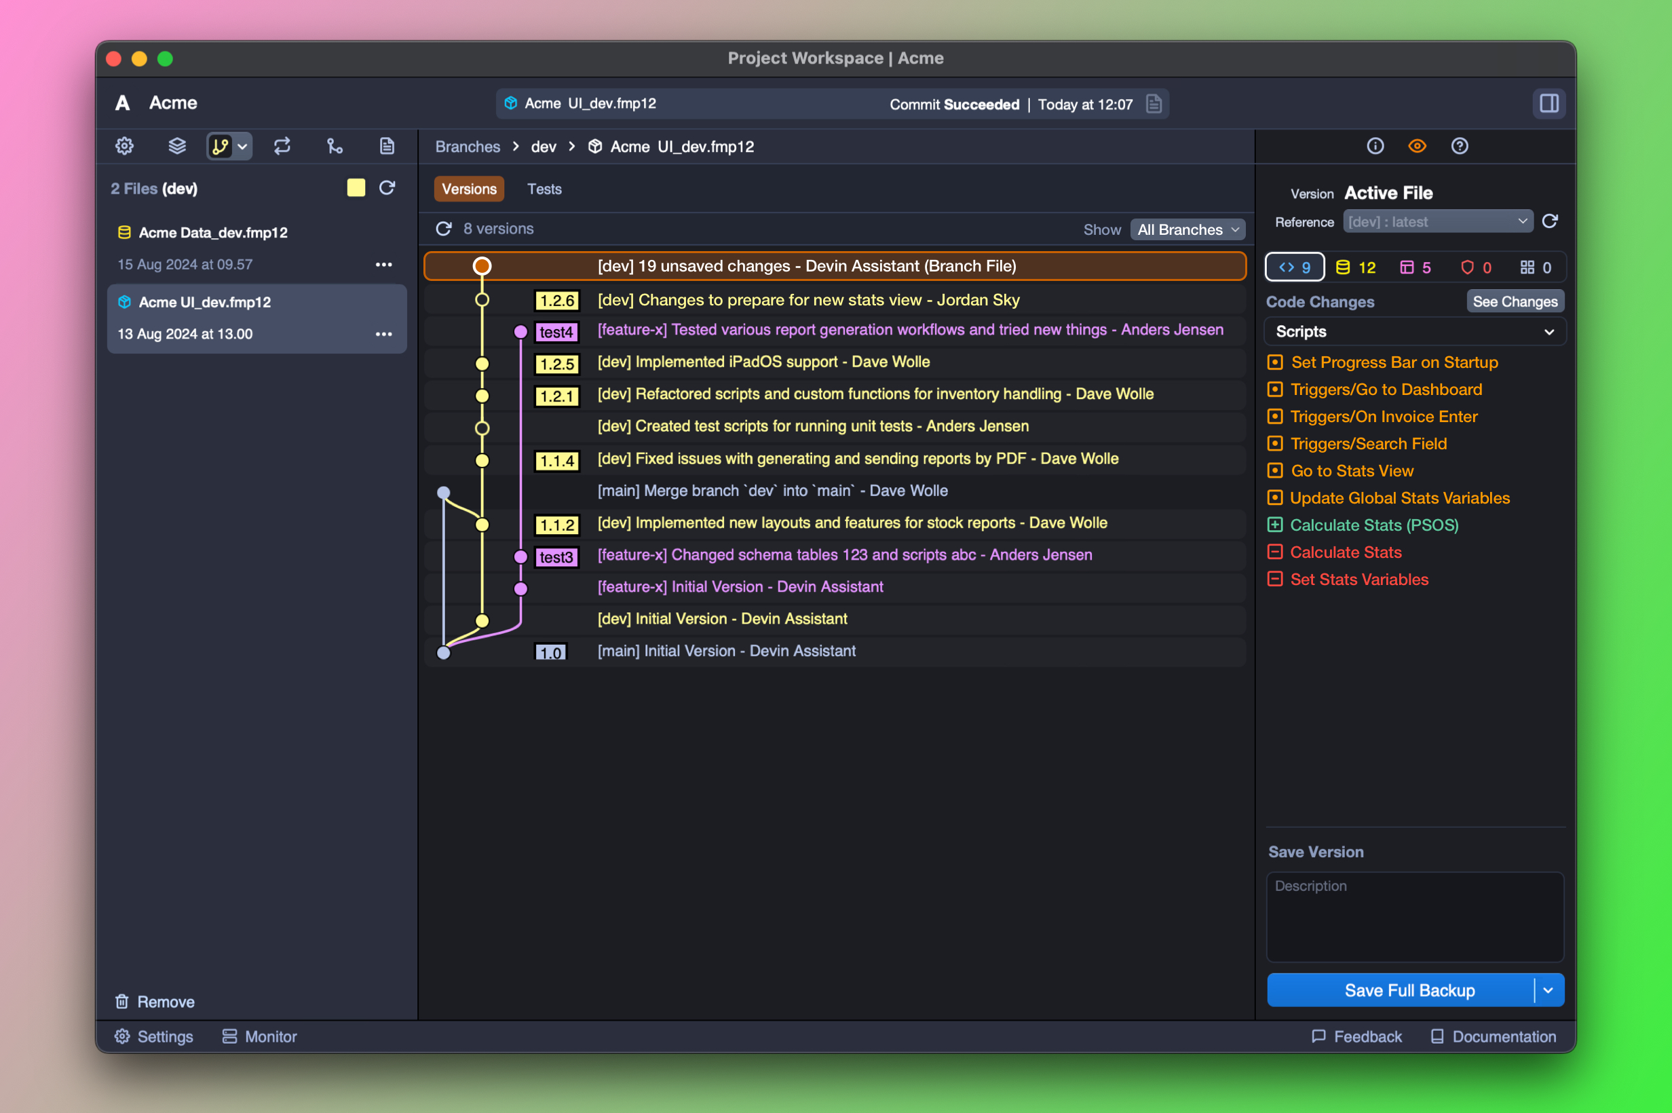
Task: Toggle the eye preview icon in right panel
Action: [x=1416, y=146]
